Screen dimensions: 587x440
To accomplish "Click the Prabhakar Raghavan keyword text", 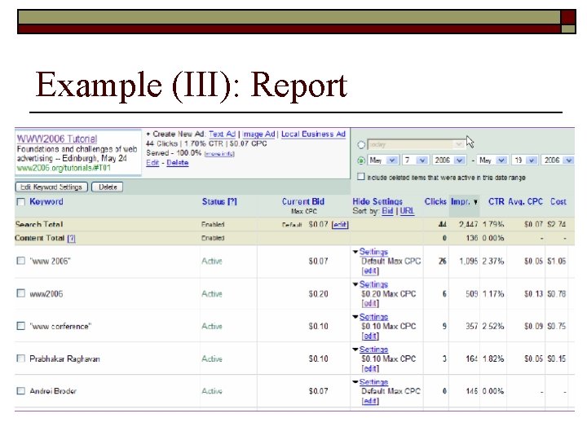I will (x=64, y=359).
